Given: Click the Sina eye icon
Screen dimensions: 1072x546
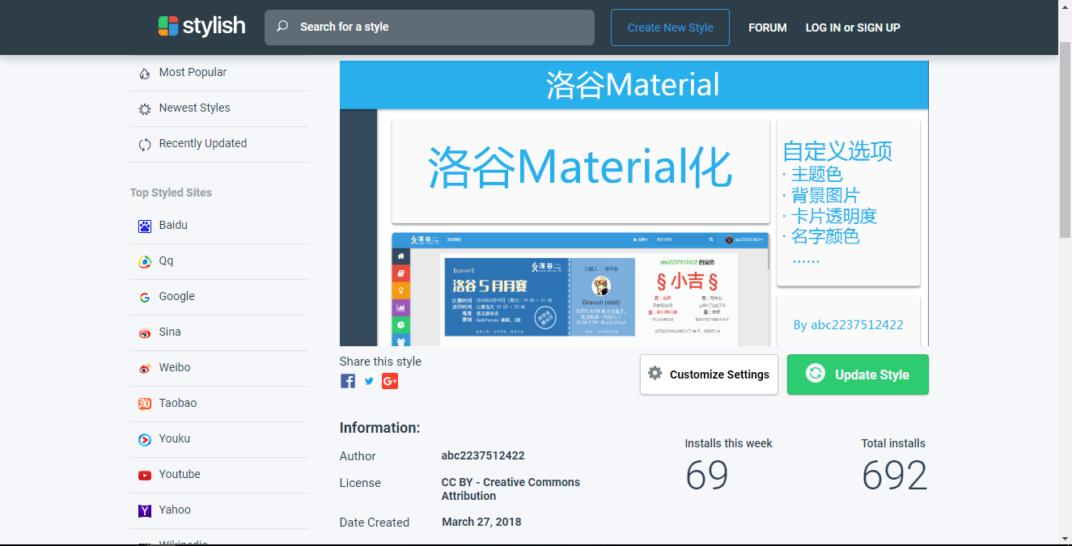Looking at the screenshot, I should (x=145, y=333).
